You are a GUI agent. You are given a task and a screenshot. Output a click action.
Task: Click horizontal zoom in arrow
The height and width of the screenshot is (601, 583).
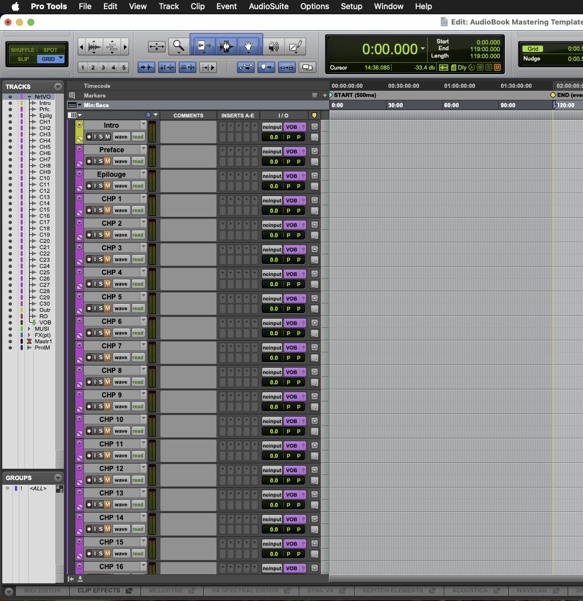point(124,47)
